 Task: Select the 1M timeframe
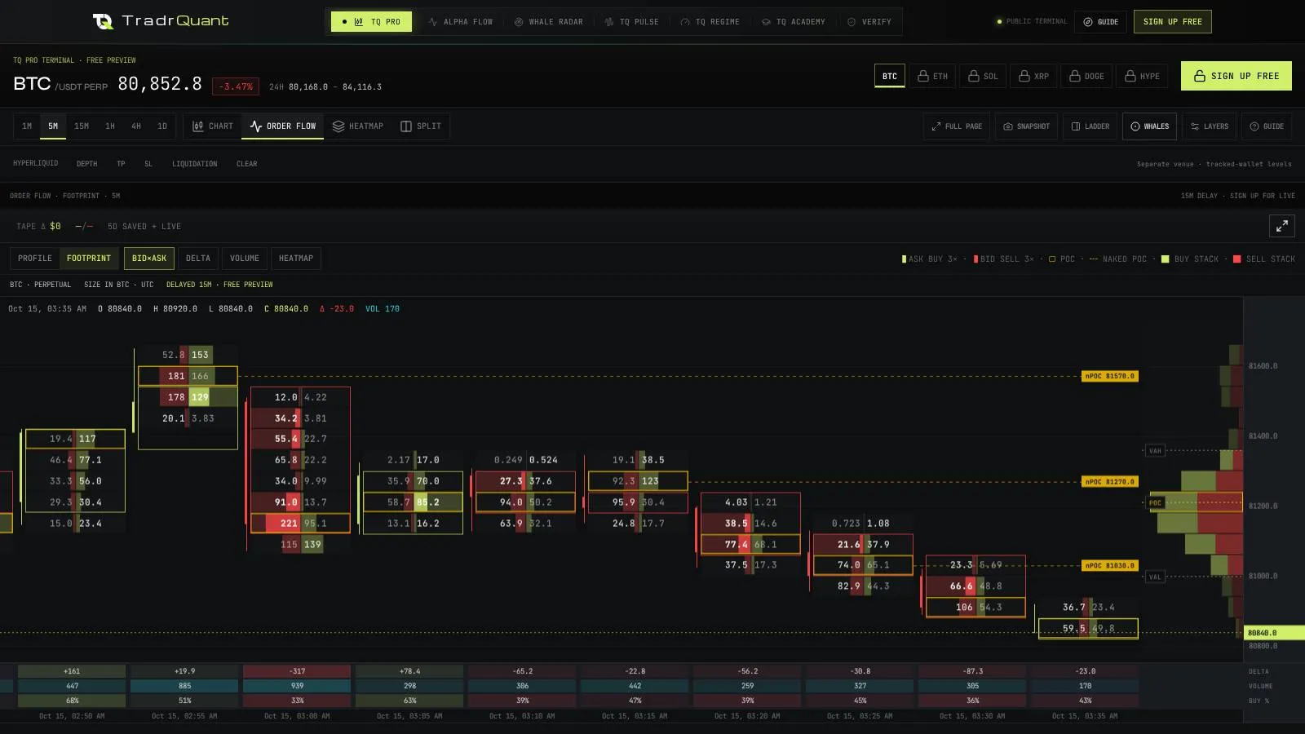(27, 126)
